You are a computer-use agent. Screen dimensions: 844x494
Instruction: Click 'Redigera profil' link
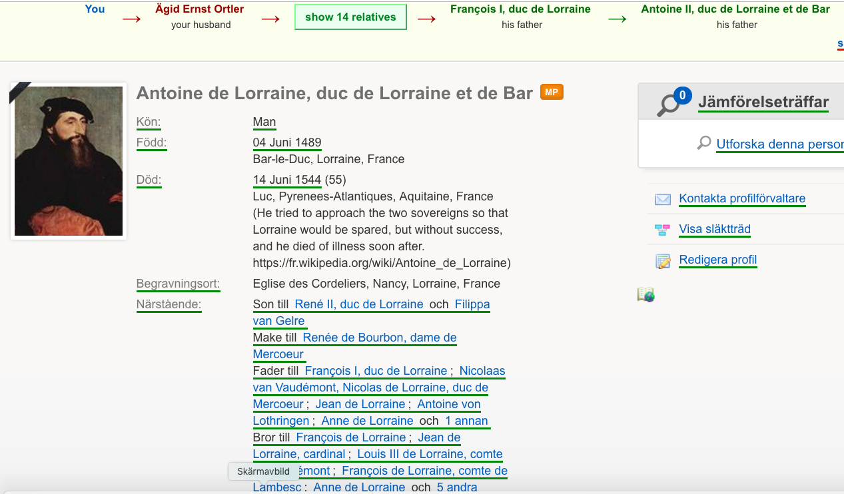click(718, 260)
